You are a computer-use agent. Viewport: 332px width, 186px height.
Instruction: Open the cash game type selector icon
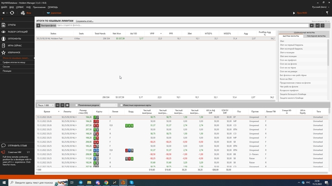coord(23,13)
